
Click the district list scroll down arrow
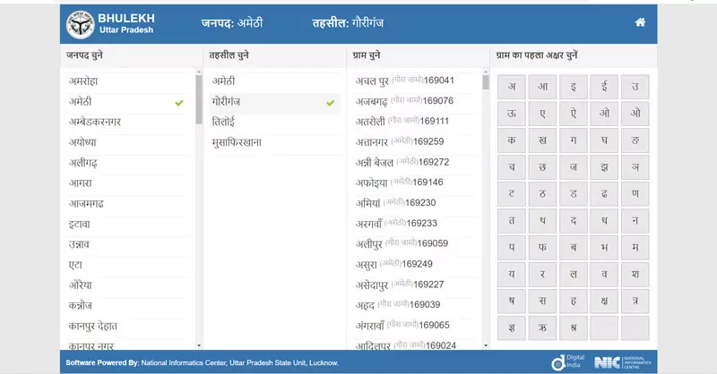click(x=198, y=345)
